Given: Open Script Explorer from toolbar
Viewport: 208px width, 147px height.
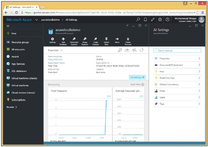Looking at the screenshot, I should tap(96, 41).
